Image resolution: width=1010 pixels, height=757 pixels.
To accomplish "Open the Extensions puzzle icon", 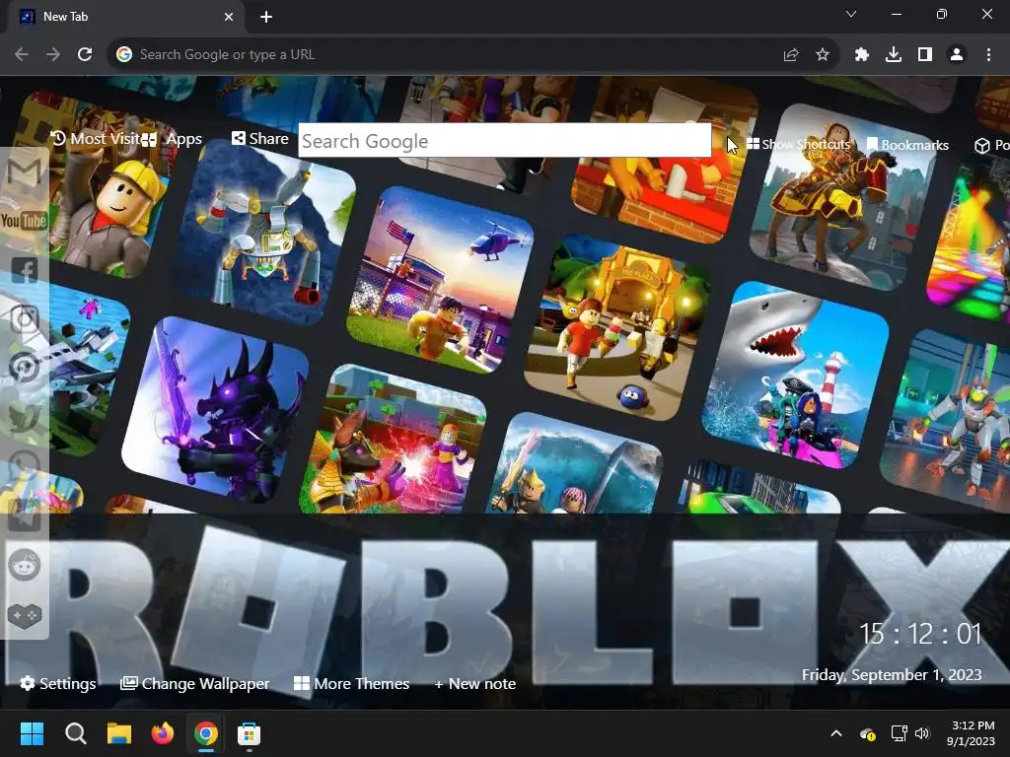I will [x=862, y=55].
